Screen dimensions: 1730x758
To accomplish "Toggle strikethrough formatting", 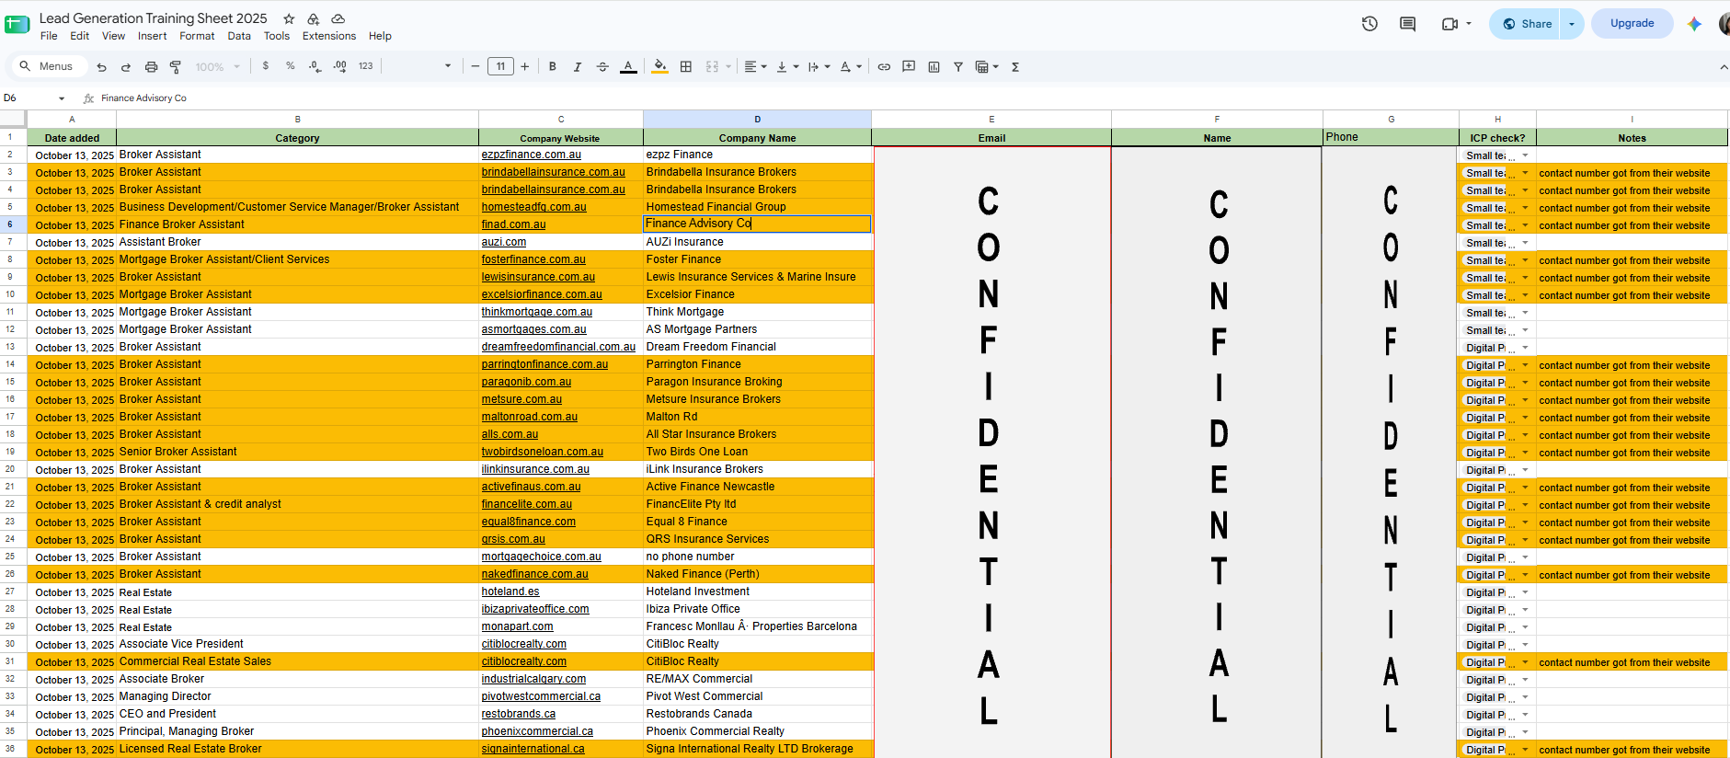I will [602, 66].
